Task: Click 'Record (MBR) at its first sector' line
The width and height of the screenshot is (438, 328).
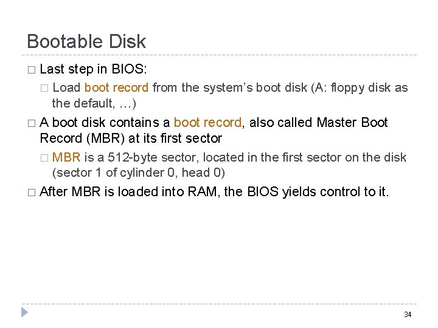Action: point(131,138)
